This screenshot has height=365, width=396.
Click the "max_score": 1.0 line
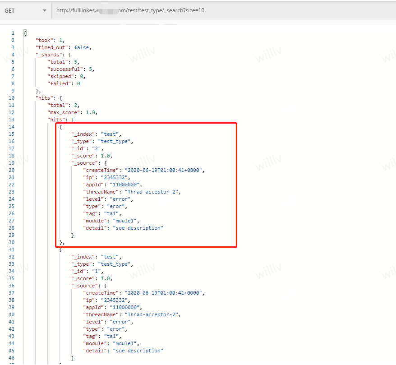[x=72, y=112]
